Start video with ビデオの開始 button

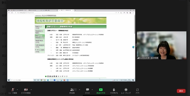click(26, 91)
